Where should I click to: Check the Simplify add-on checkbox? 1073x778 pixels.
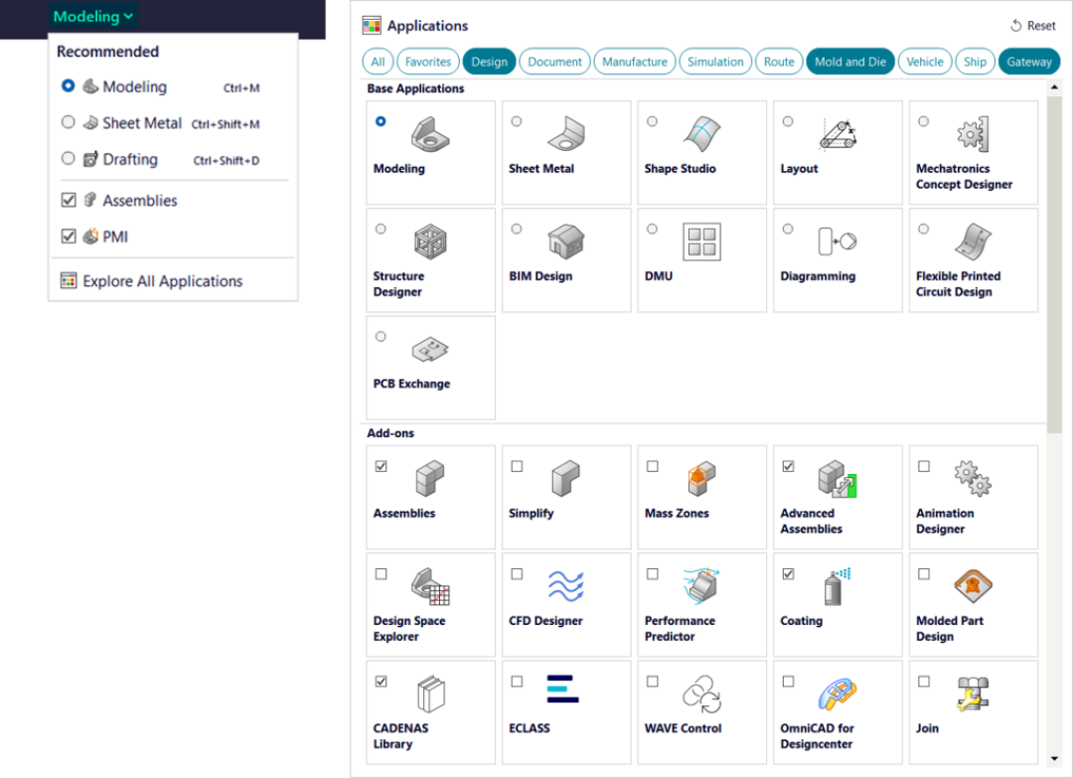tap(517, 466)
